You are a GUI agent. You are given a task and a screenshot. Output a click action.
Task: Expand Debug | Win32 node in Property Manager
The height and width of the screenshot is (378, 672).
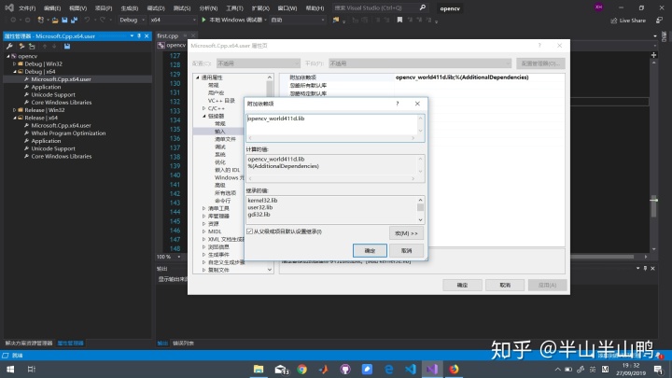pos(15,63)
